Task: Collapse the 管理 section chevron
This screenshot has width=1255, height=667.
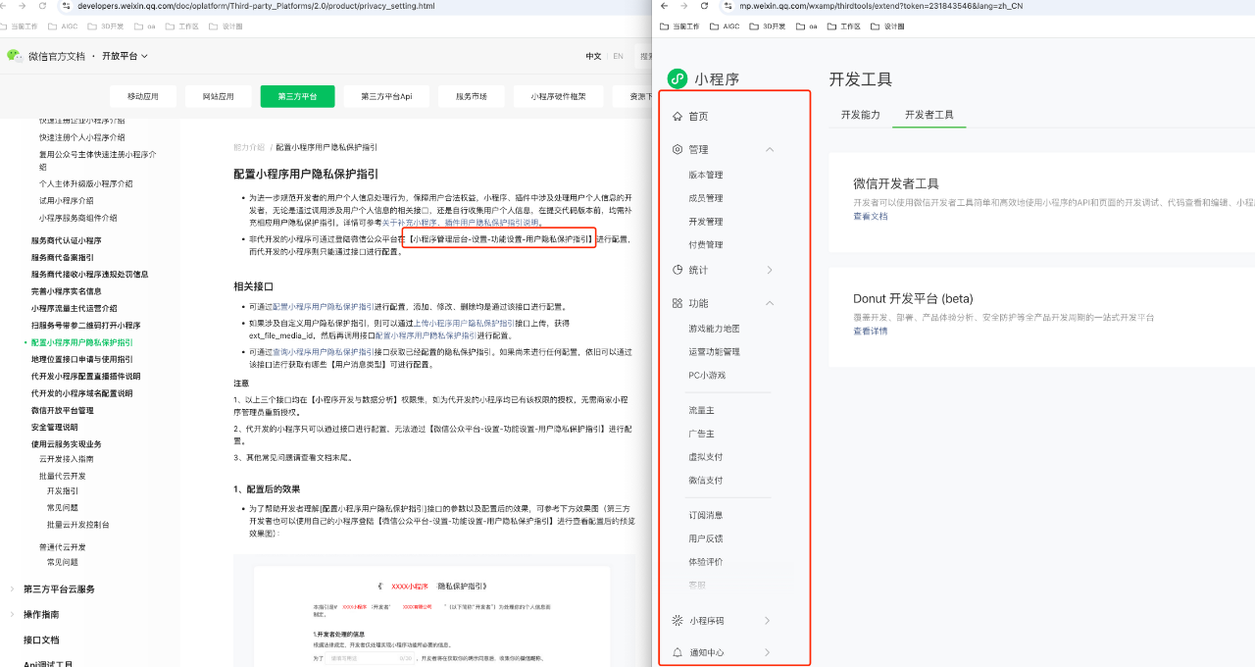Action: [x=770, y=149]
